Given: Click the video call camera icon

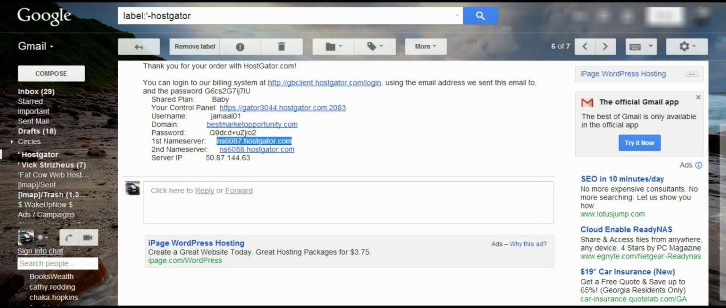Looking at the screenshot, I should pos(88,237).
